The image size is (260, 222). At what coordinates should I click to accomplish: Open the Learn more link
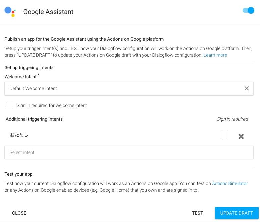tap(215, 55)
